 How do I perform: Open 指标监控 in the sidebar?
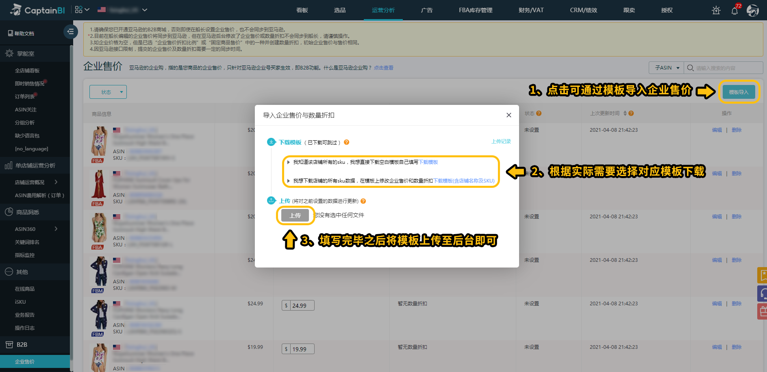pyautogui.click(x=25, y=255)
